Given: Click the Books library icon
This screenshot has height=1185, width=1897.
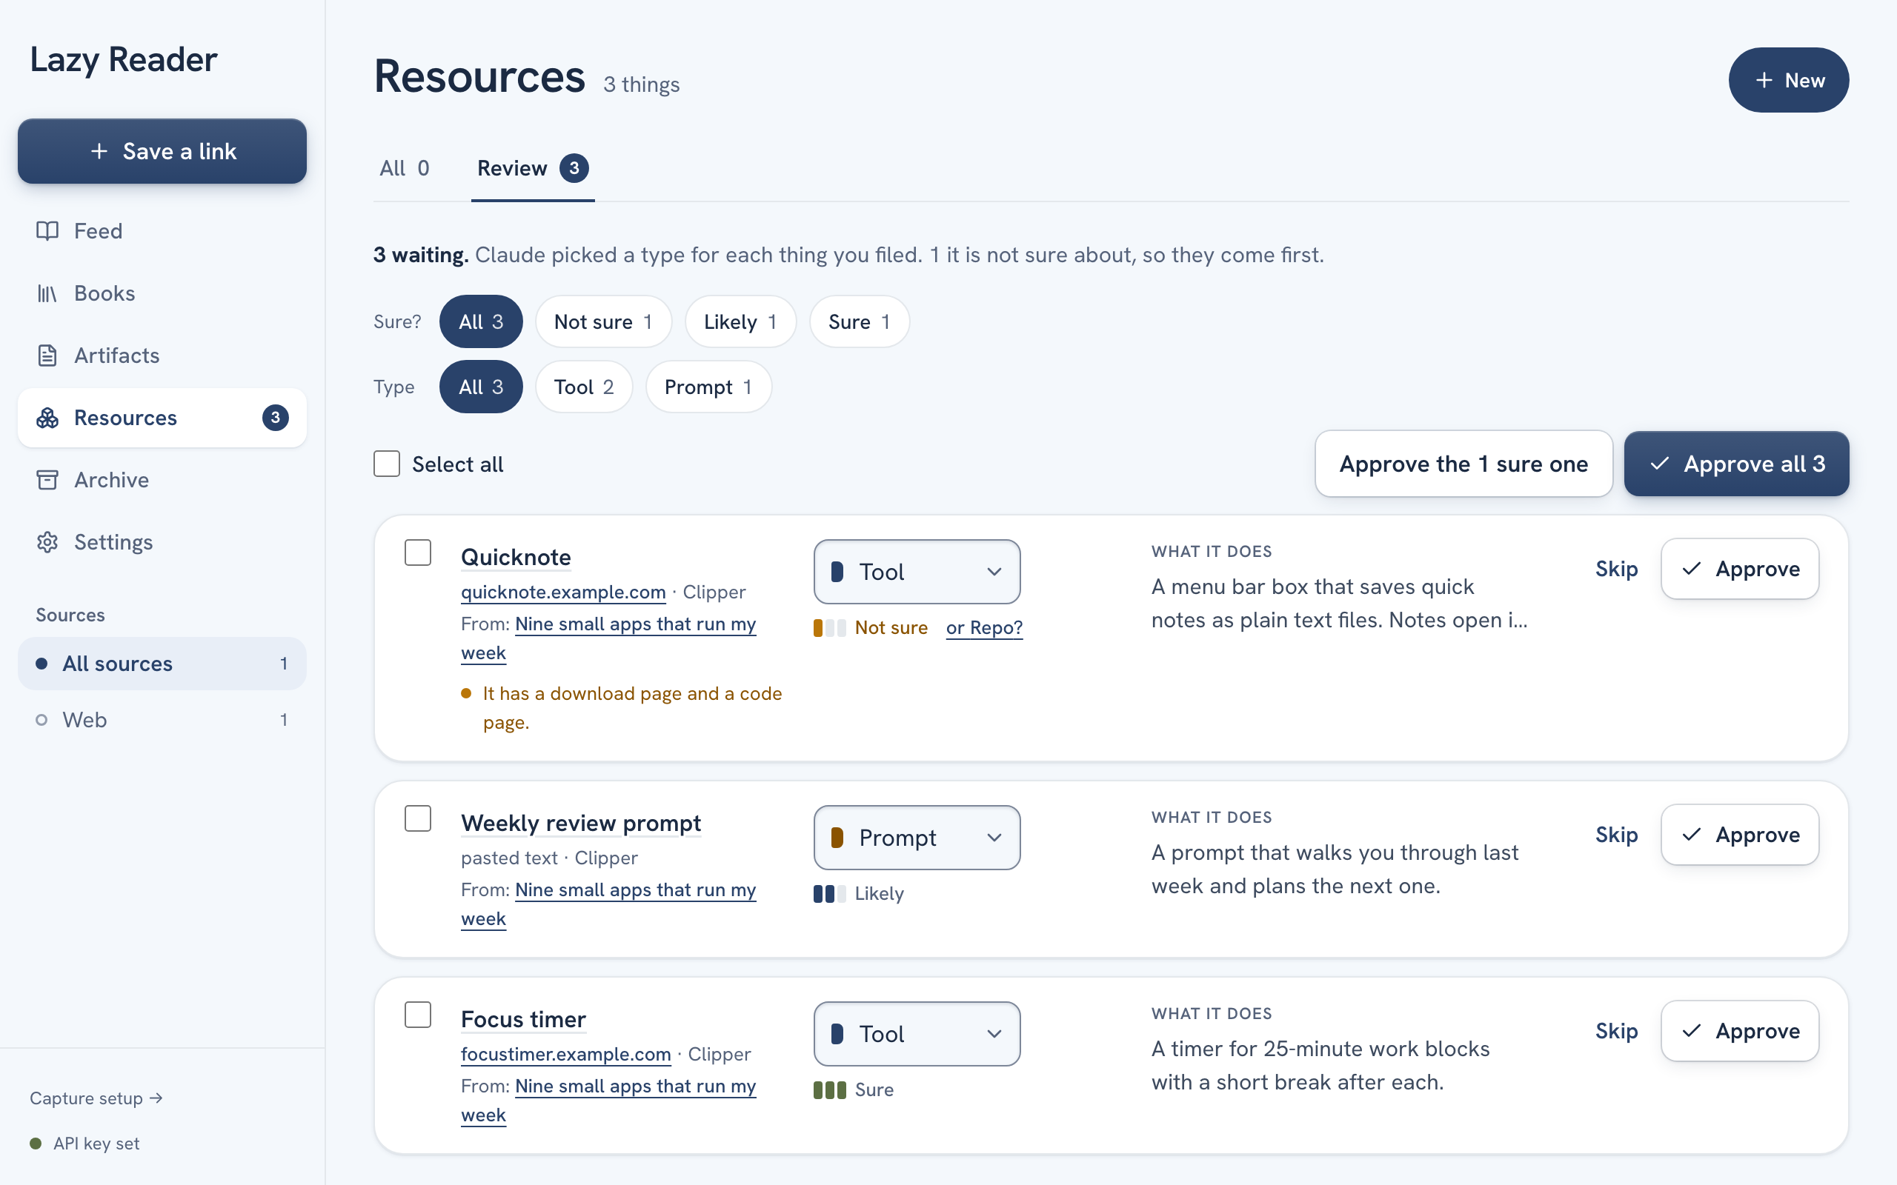Looking at the screenshot, I should click(47, 293).
